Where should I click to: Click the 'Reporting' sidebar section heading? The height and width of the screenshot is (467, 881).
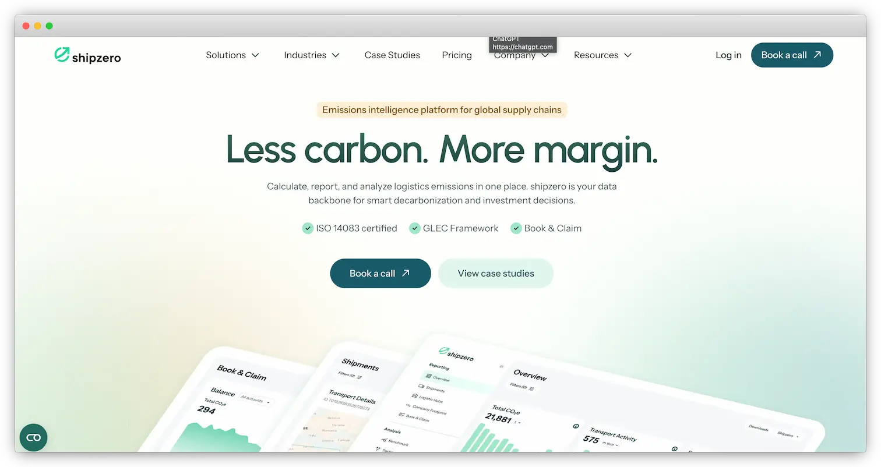click(x=439, y=367)
